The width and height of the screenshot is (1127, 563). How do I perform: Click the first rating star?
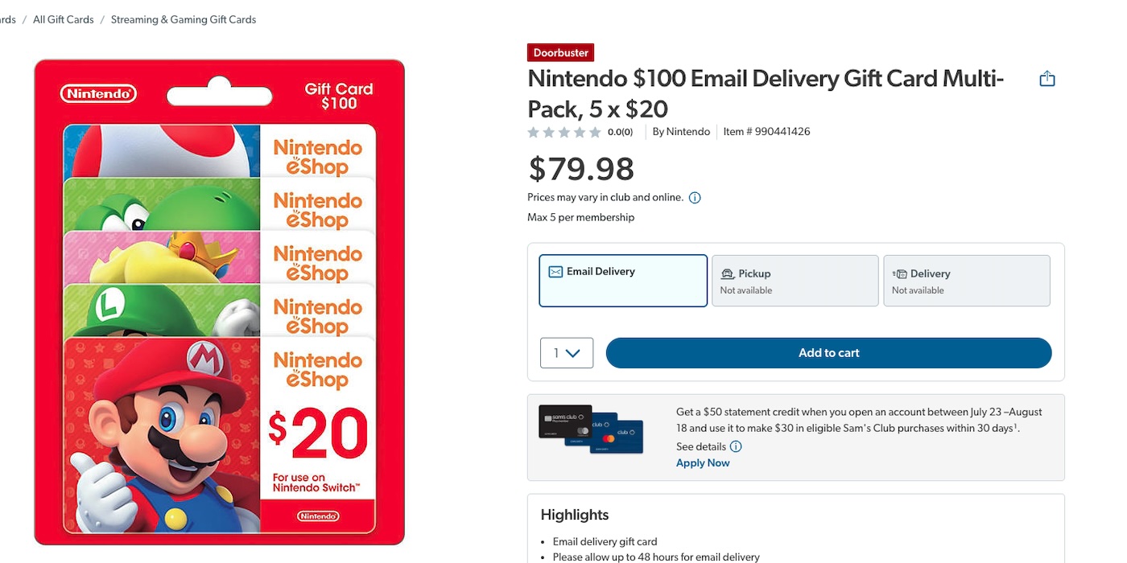(x=533, y=131)
